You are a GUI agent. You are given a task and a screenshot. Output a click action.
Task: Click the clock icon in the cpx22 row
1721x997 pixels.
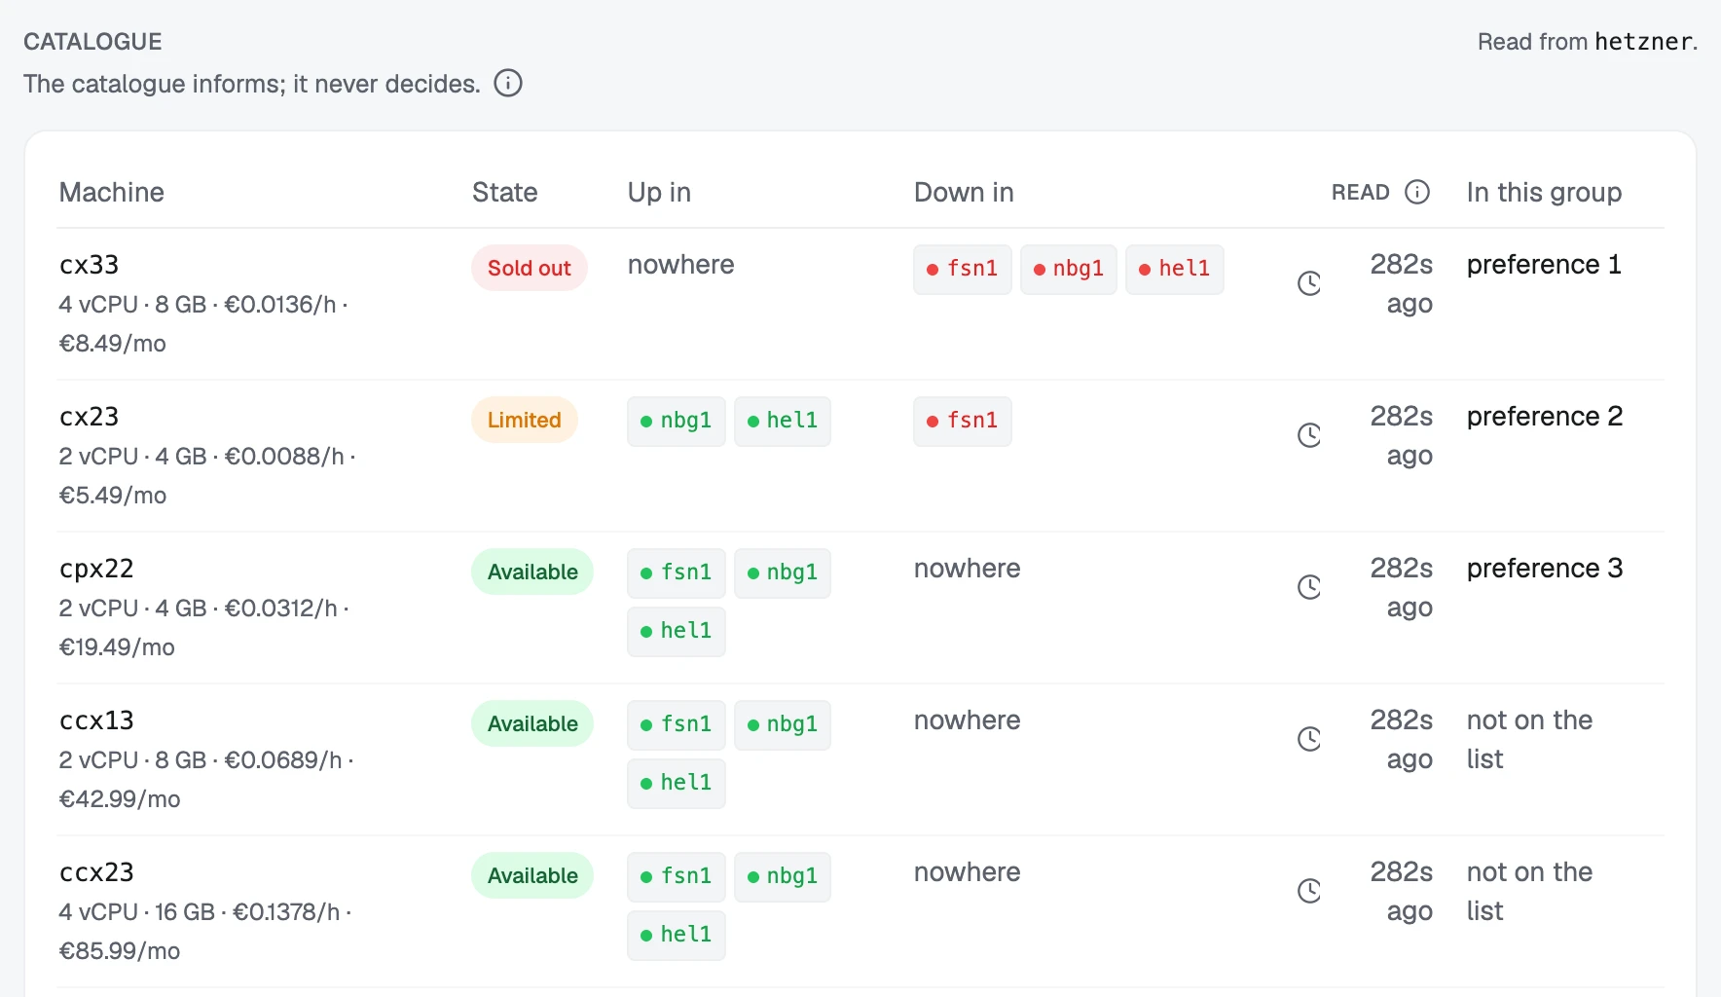[1309, 587]
